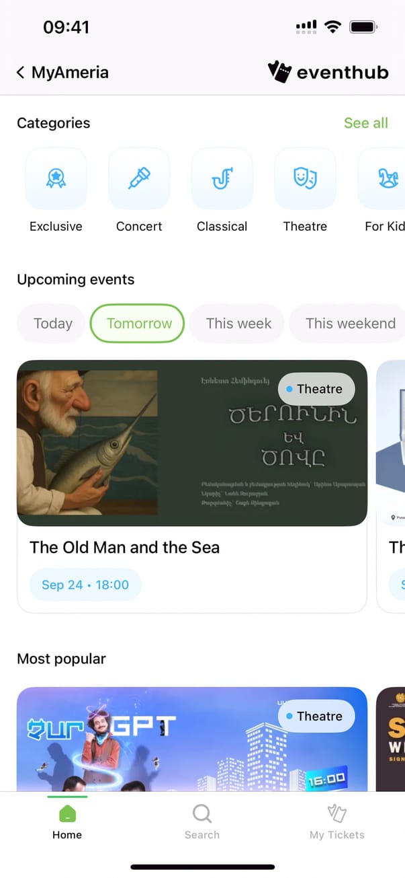Screen dimensions: 405x878
Task: Open the Concert microphone category
Action: [x=139, y=179]
